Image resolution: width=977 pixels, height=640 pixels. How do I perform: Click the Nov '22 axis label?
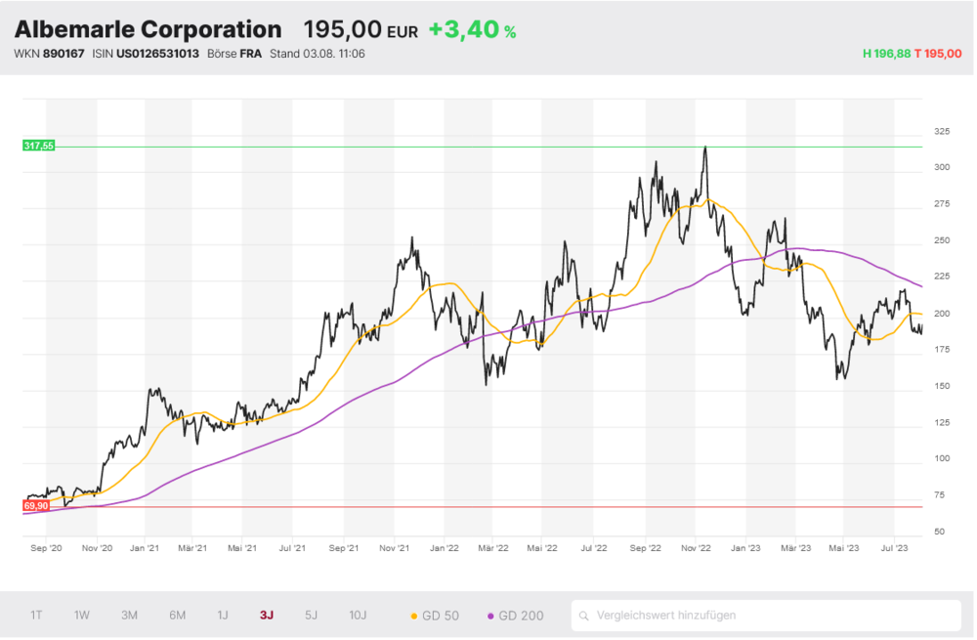(696, 548)
